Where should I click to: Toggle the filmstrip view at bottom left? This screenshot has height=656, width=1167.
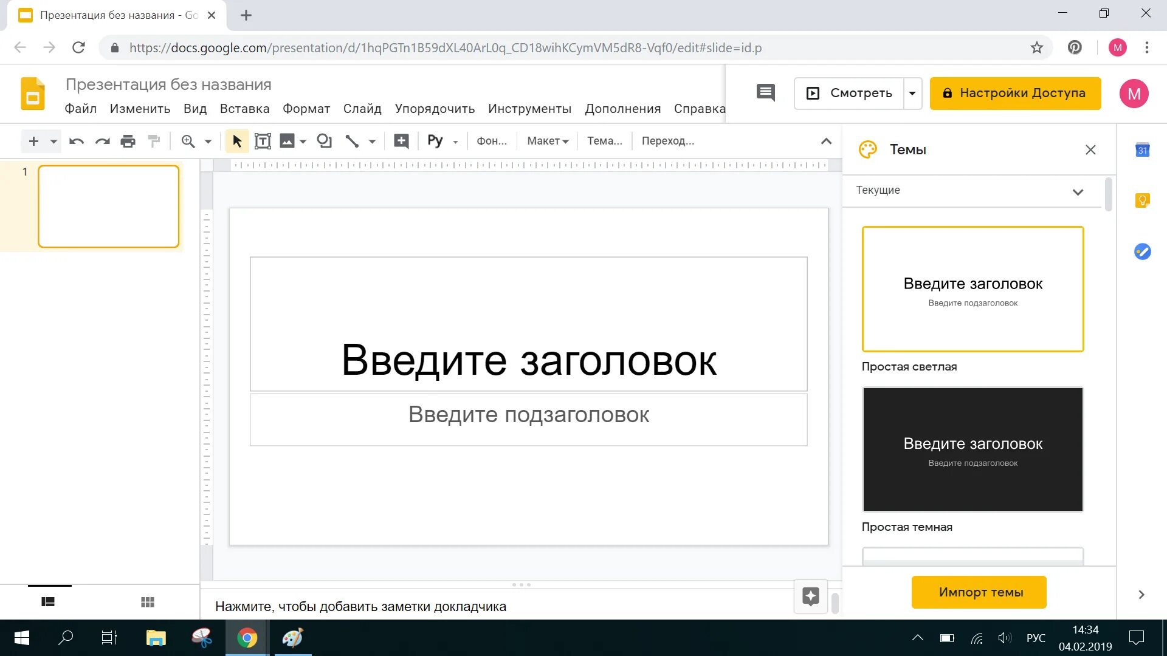(49, 602)
